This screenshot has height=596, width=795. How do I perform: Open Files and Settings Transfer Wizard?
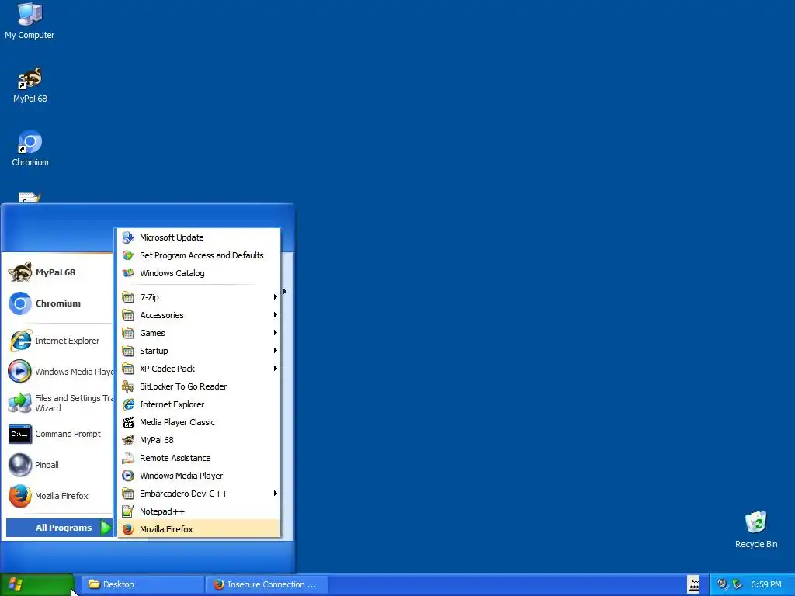[58, 403]
